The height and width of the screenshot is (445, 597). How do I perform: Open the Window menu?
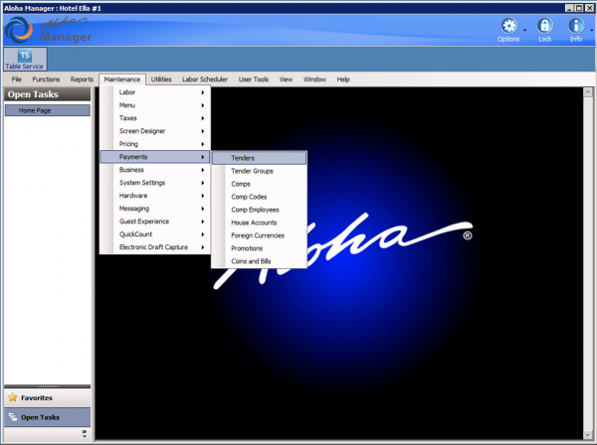click(314, 79)
